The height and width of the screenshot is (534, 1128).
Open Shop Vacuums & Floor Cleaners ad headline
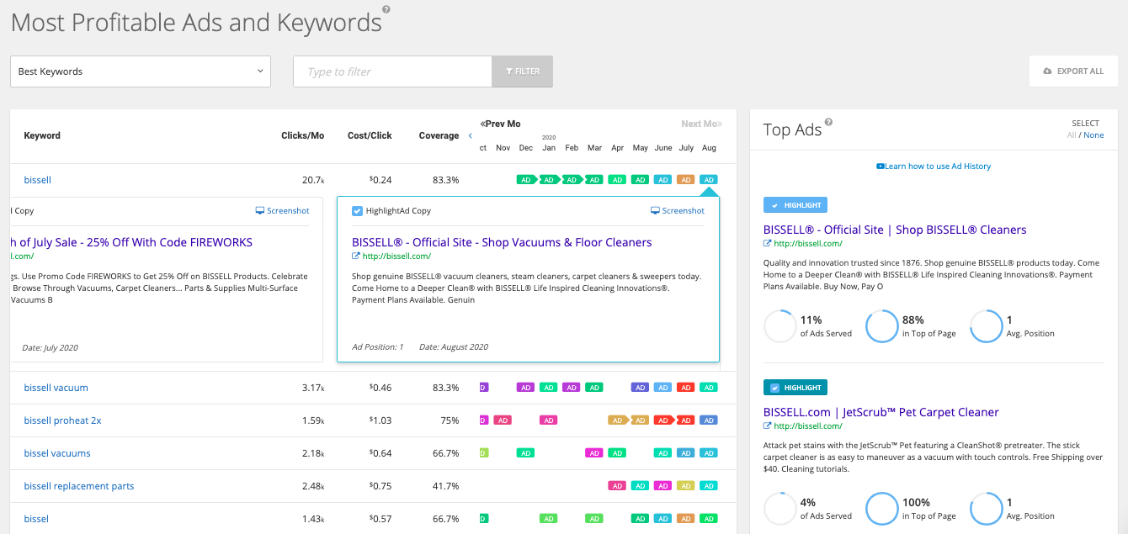(x=502, y=242)
